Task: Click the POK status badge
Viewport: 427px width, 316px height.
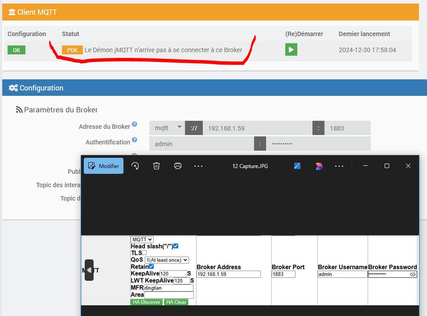Action: [x=72, y=50]
